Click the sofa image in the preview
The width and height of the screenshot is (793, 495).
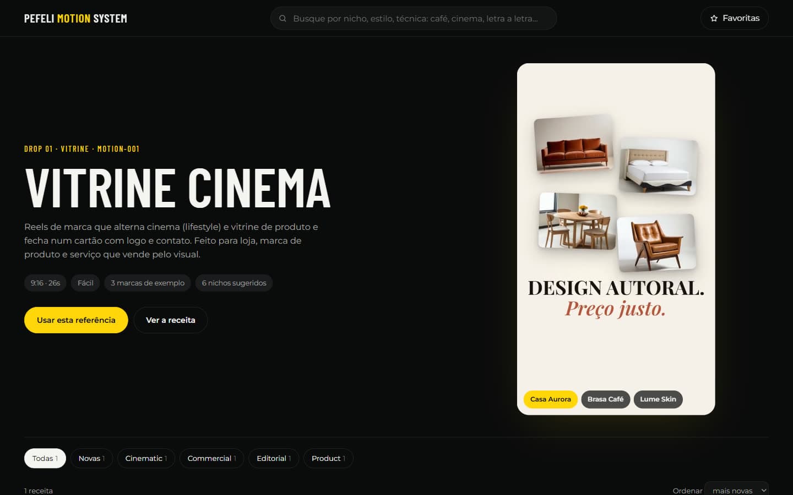click(x=574, y=144)
